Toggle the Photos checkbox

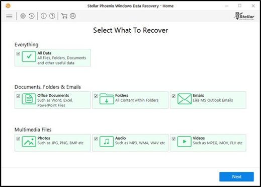click(18, 139)
